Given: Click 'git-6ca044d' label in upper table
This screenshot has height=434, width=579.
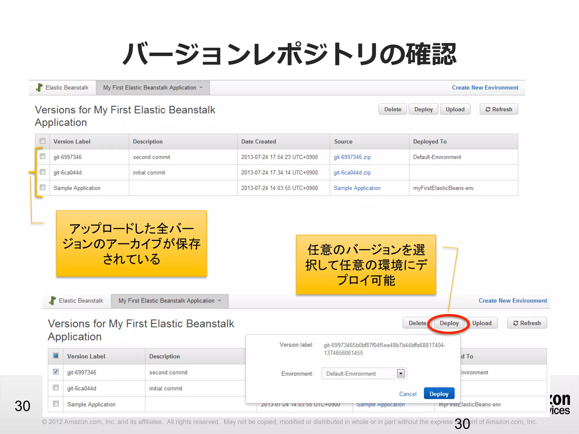Looking at the screenshot, I should click(x=68, y=173).
